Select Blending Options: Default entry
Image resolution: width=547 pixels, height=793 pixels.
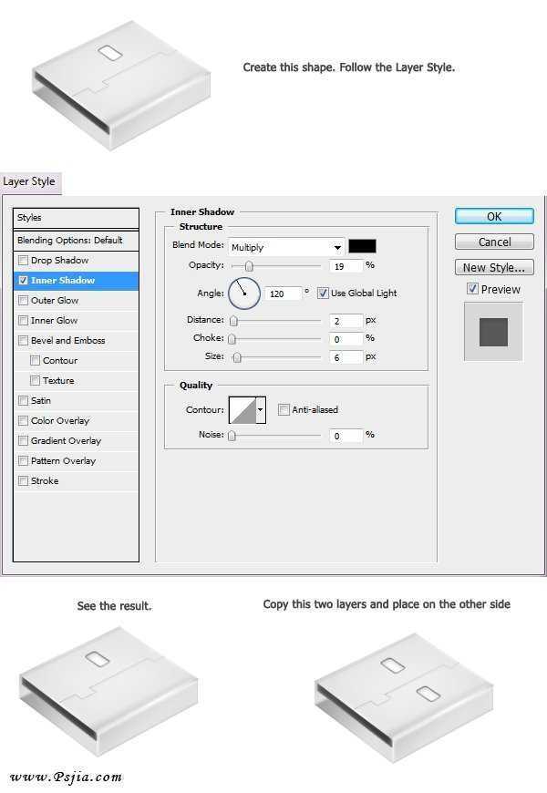pyautogui.click(x=77, y=241)
